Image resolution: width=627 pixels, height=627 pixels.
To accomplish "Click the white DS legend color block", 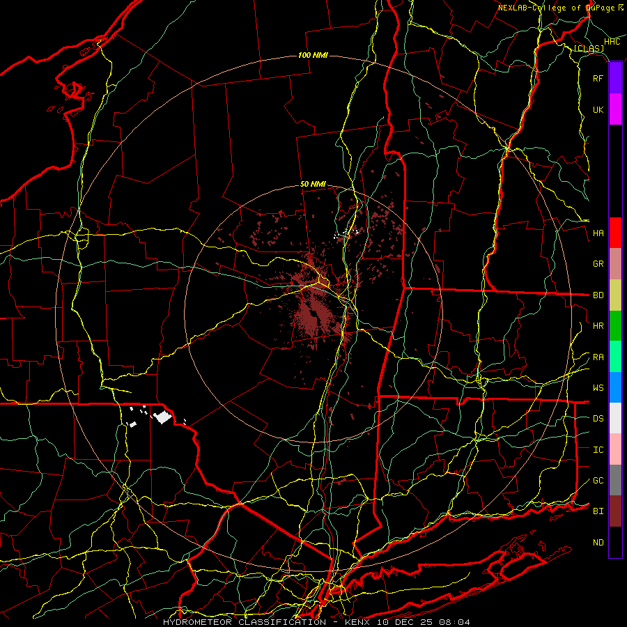I will [615, 418].
